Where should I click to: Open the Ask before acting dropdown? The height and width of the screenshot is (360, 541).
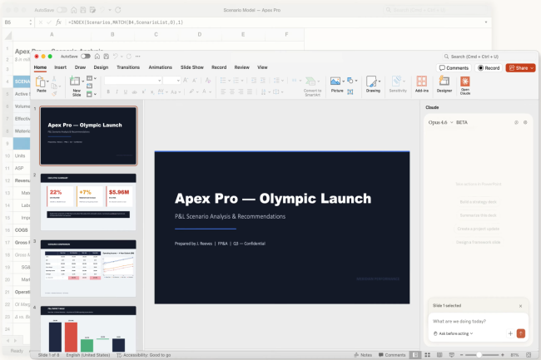pyautogui.click(x=454, y=333)
